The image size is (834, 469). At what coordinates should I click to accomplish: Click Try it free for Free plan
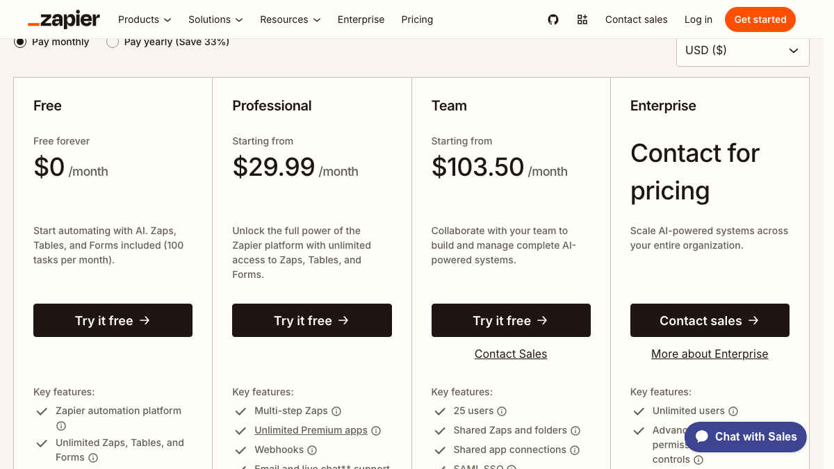[x=113, y=320]
